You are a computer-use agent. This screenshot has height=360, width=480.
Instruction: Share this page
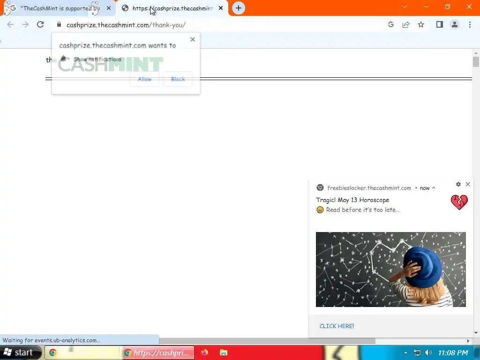pos(406,24)
